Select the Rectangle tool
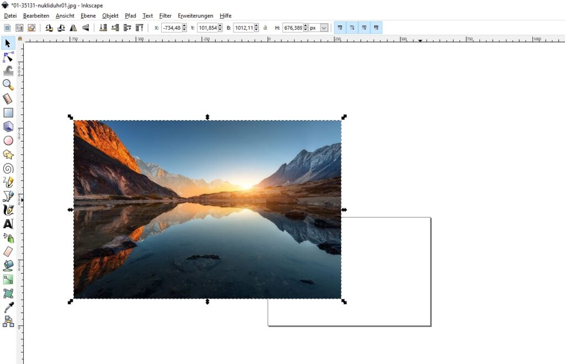The image size is (565, 364). point(8,112)
